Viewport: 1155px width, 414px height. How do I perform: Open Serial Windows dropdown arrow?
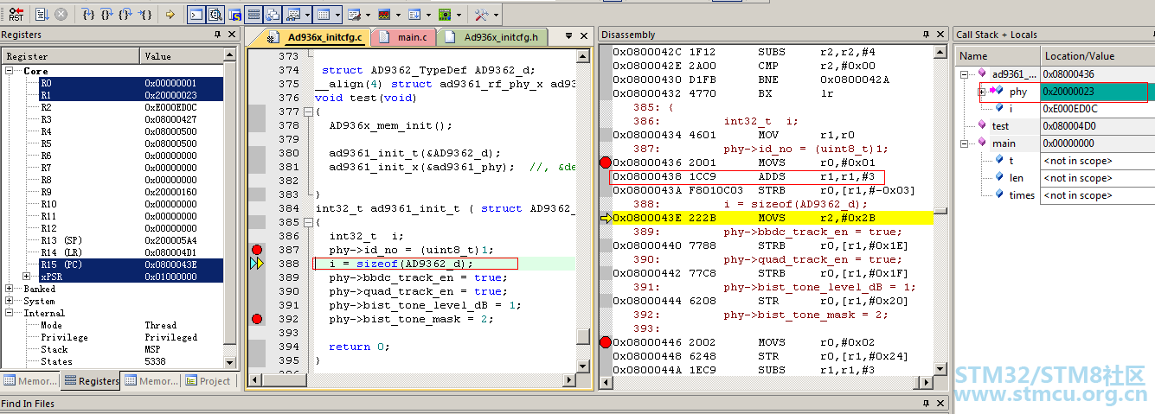(368, 15)
